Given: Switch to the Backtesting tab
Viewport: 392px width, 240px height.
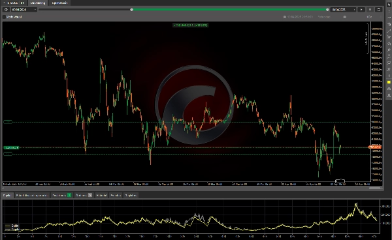Looking at the screenshot, I should pos(38,3).
